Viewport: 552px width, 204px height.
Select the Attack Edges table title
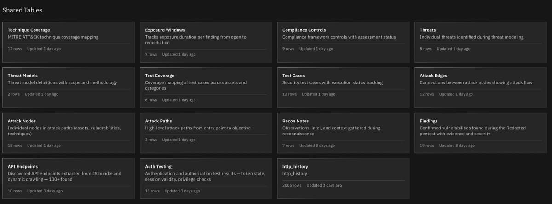click(x=433, y=76)
